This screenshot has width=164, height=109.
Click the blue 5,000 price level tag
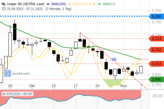click(x=156, y=16)
